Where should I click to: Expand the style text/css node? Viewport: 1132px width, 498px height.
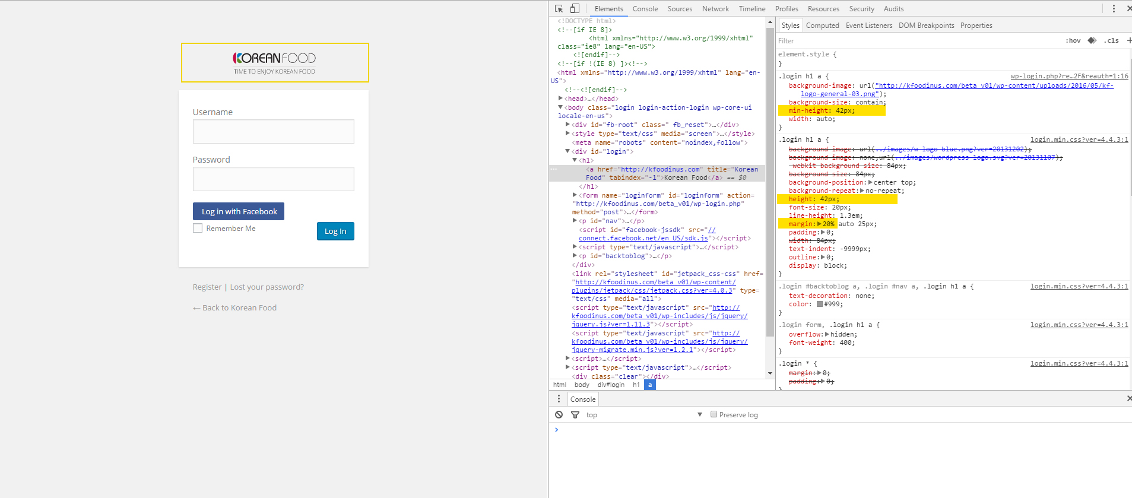pyautogui.click(x=567, y=134)
